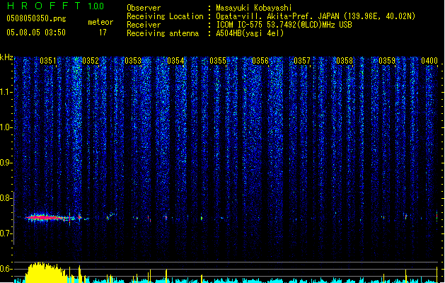Click the 0.6 kHz axis label
Image resolution: width=445 pixels, height=283 pixels.
(x=6, y=269)
